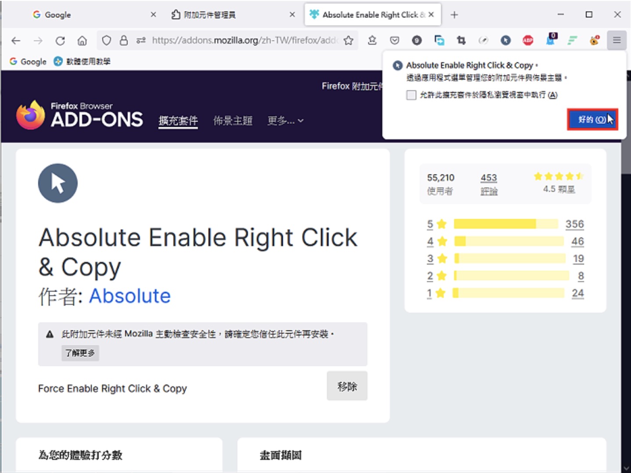Open the Adblock Plus ABP icon

528,41
